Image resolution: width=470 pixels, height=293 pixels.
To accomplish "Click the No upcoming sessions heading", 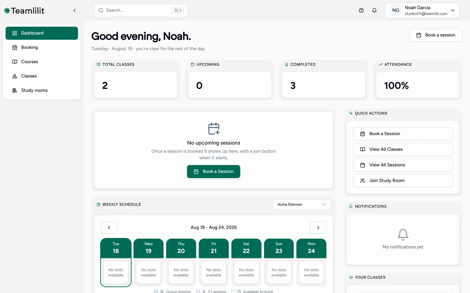I will click(x=214, y=143).
